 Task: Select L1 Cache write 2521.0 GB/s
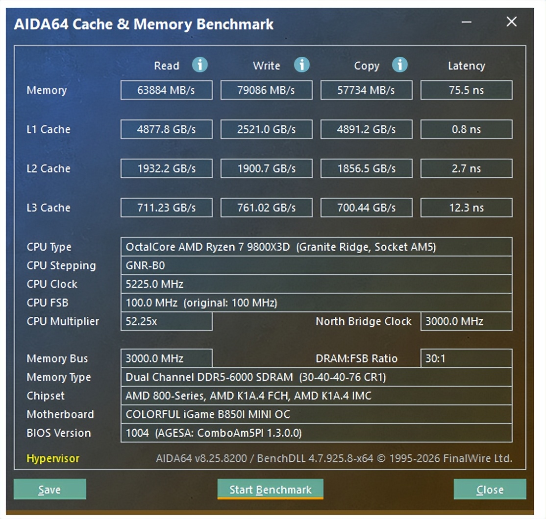267,129
